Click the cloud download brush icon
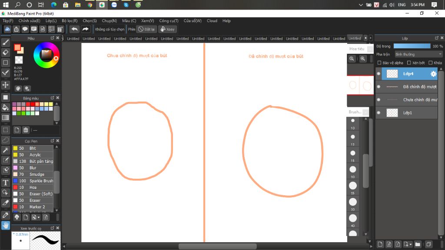 click(17, 217)
